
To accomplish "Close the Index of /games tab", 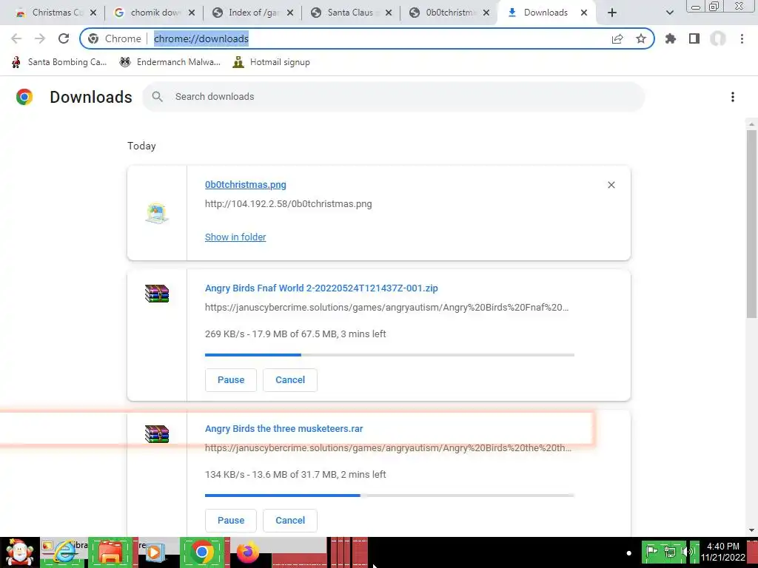I will (x=290, y=13).
